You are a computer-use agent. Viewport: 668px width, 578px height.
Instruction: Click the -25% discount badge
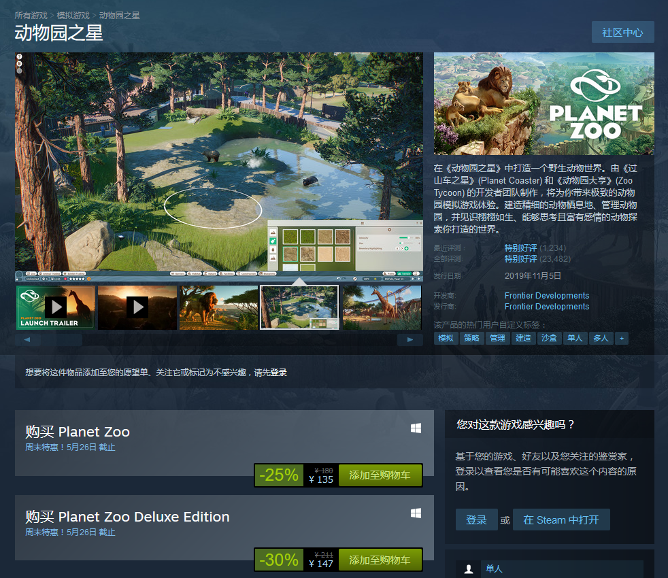point(279,475)
